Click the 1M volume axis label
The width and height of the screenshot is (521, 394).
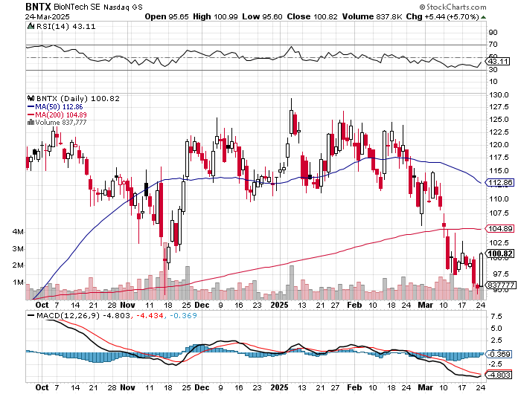coord(18,282)
